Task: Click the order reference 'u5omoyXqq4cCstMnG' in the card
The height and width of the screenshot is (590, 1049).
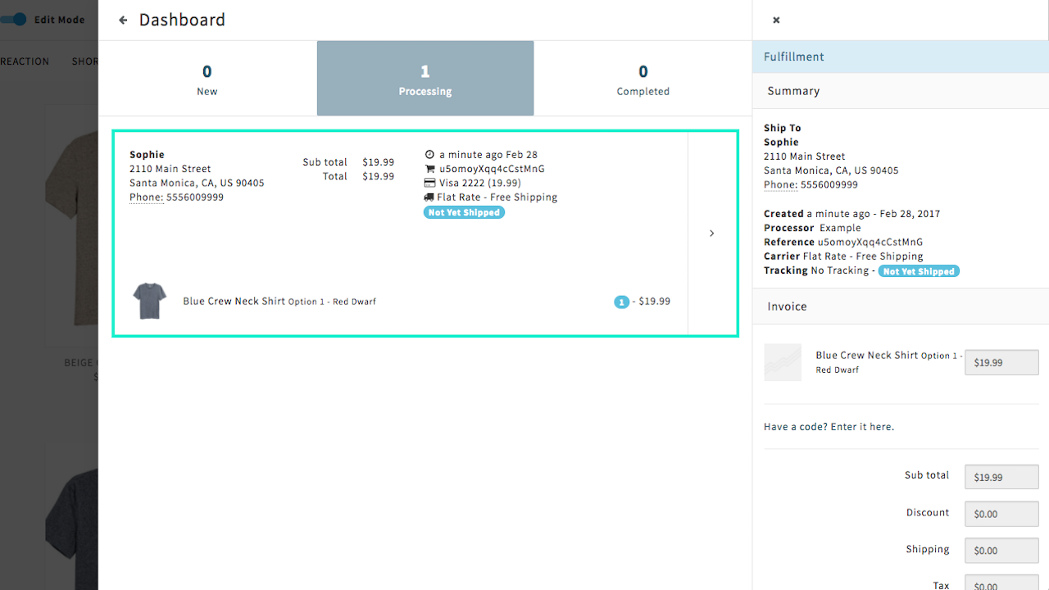Action: tap(492, 169)
